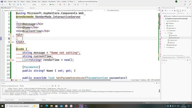Select App.razor in Solution Explorer
The height and width of the screenshot is (108, 192).
[172, 43]
